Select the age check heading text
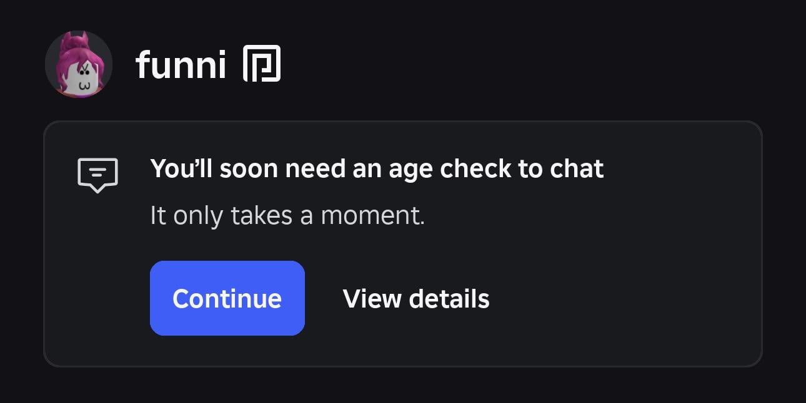 pos(377,169)
